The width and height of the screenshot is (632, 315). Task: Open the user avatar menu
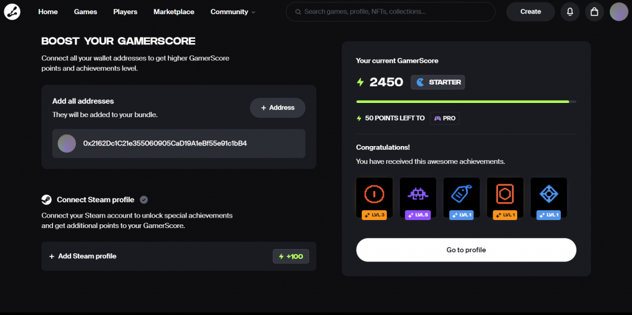[x=618, y=12]
